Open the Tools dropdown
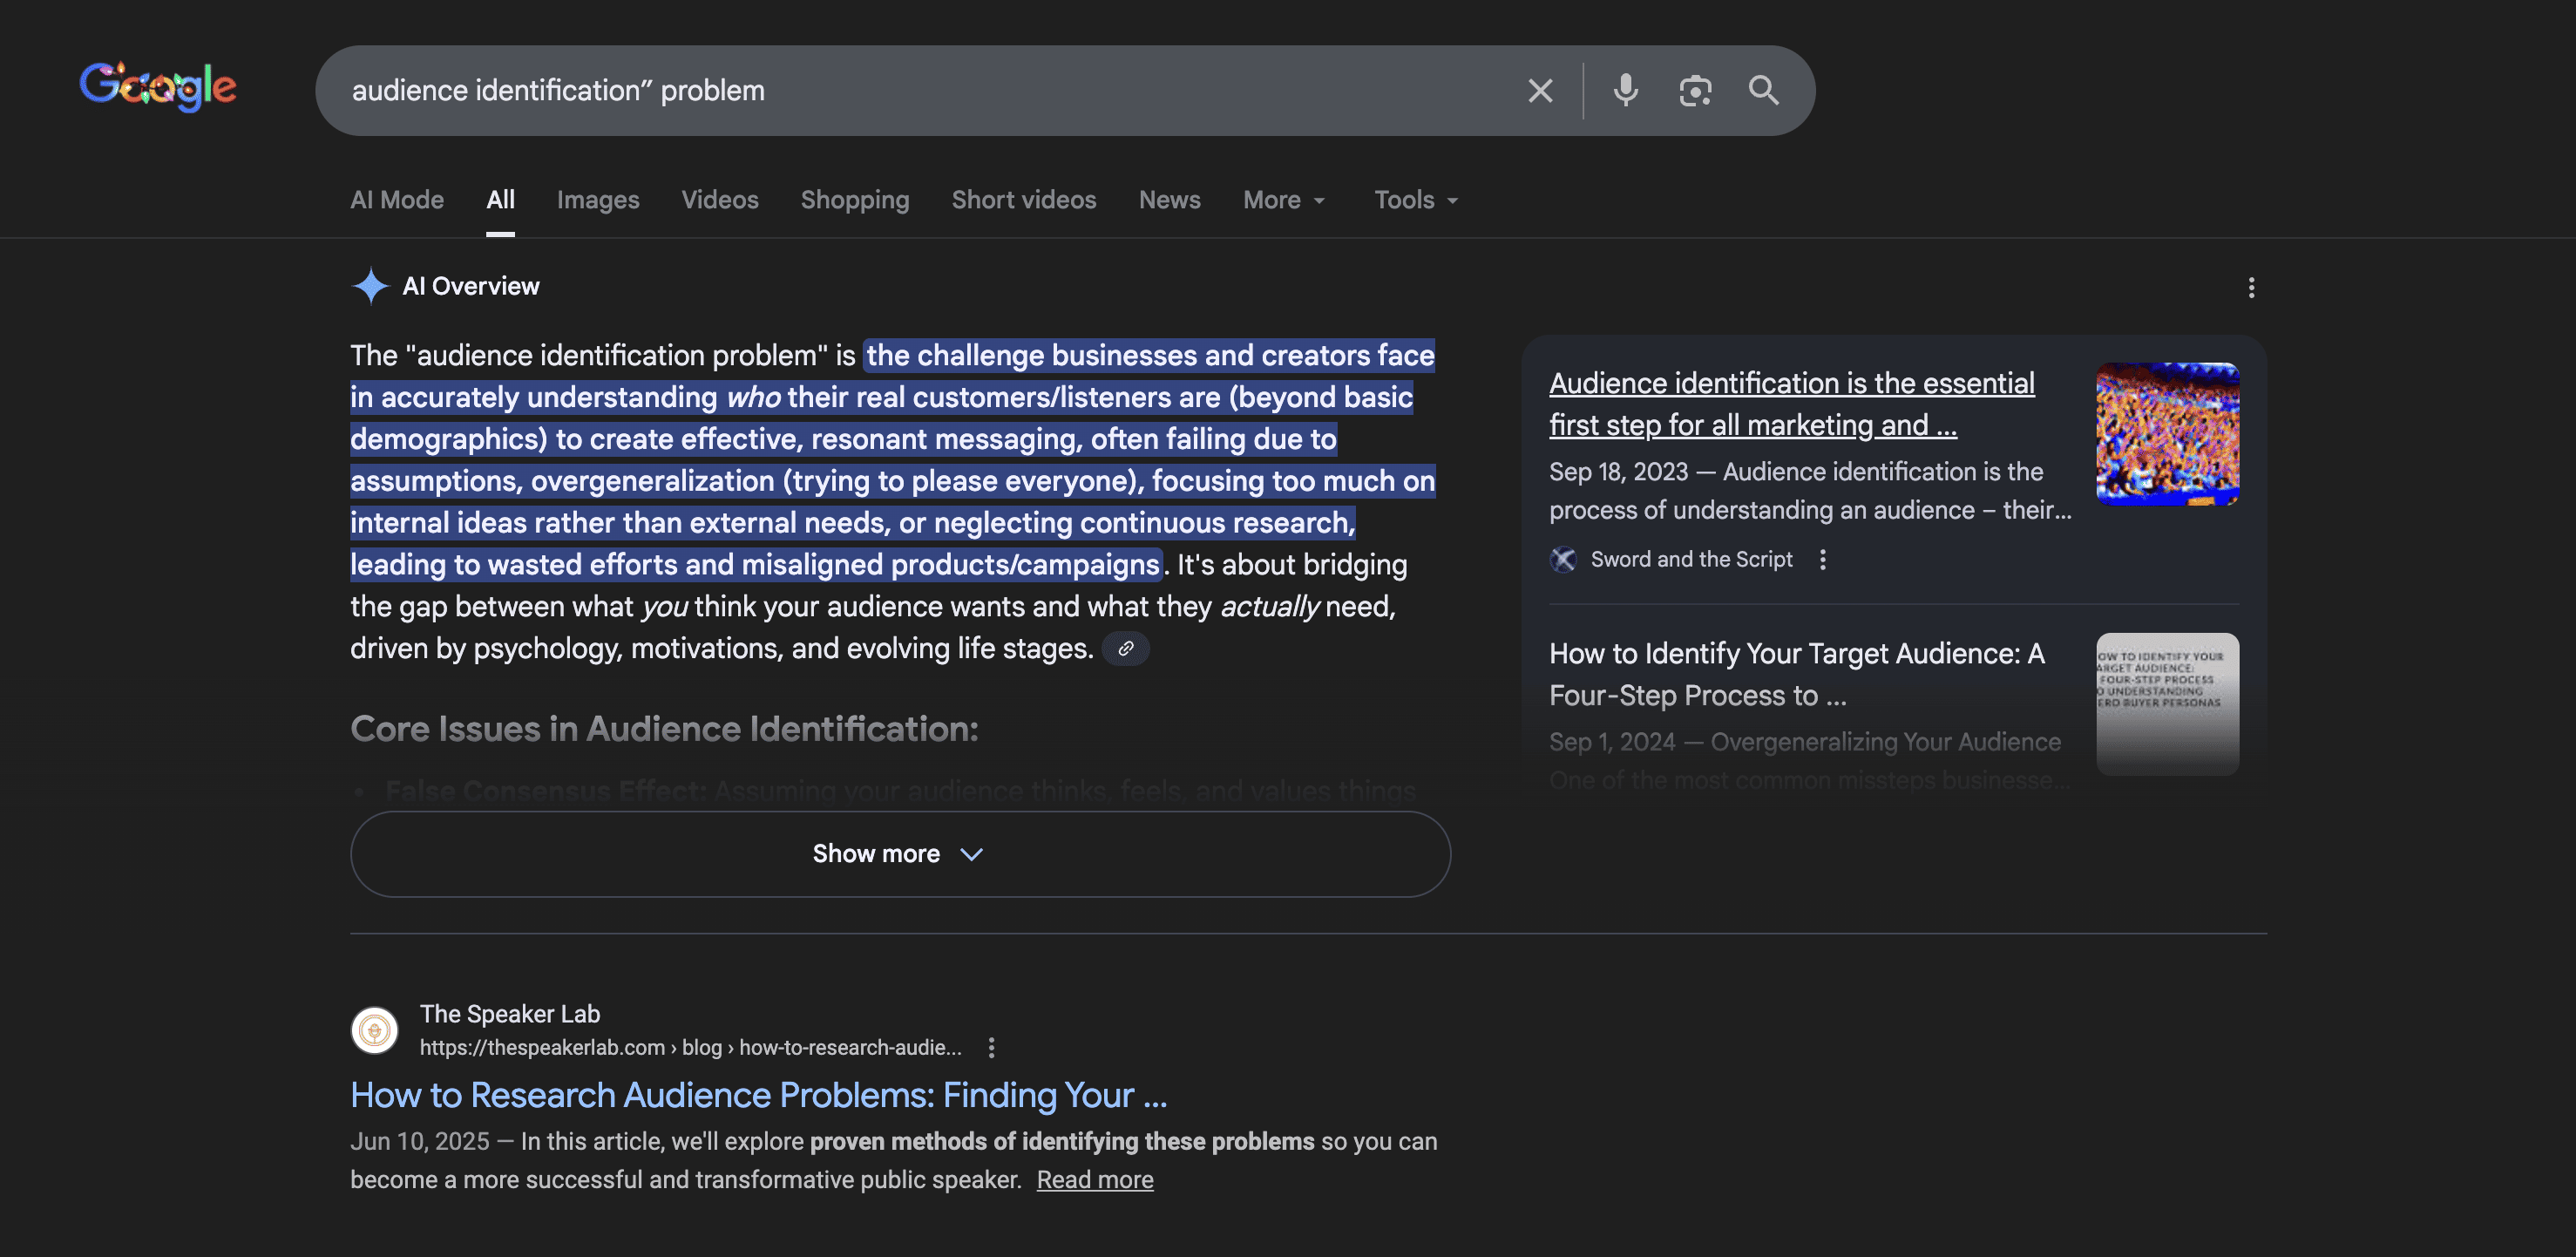Screen dimensions: 2576x1257 (x=1415, y=200)
